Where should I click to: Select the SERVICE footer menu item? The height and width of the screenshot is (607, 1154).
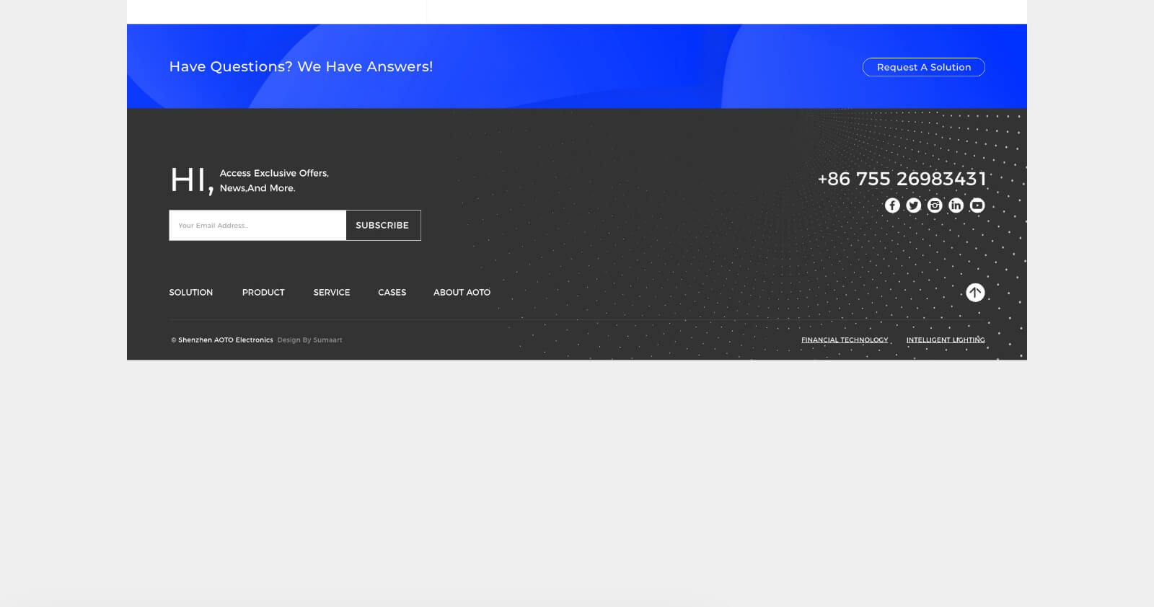[332, 293]
